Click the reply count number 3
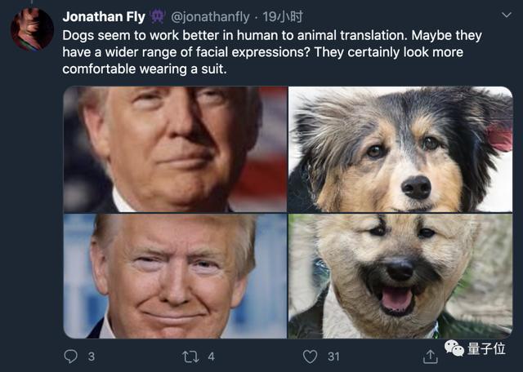This screenshot has height=372, width=523. 92,356
